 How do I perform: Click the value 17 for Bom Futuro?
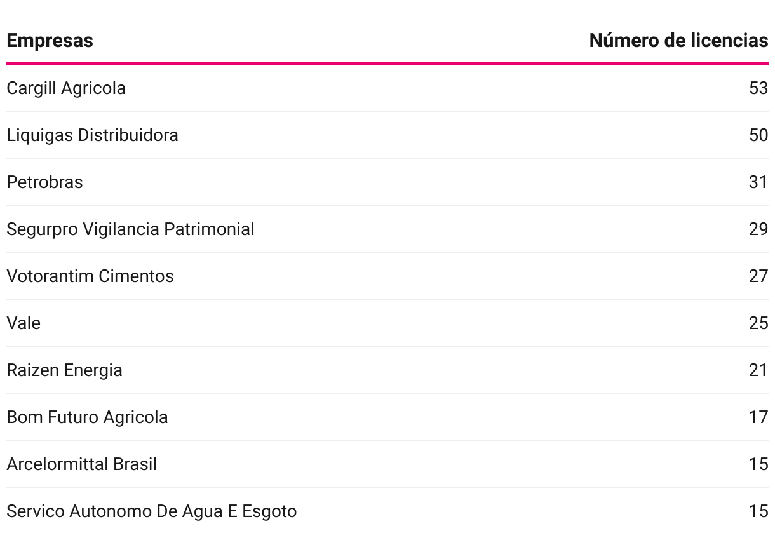758,417
